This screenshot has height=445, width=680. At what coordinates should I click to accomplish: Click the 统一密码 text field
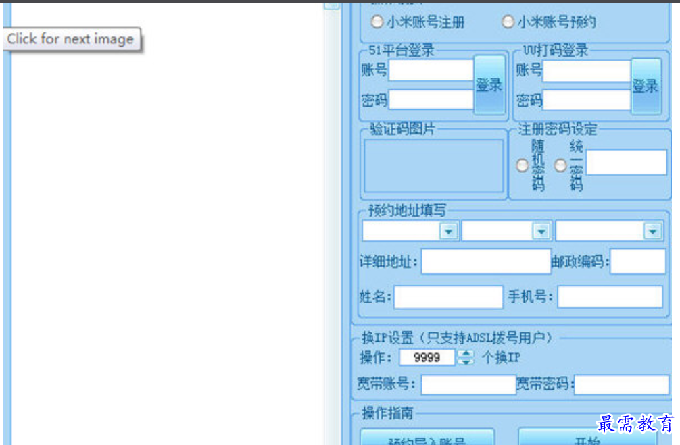(x=626, y=162)
